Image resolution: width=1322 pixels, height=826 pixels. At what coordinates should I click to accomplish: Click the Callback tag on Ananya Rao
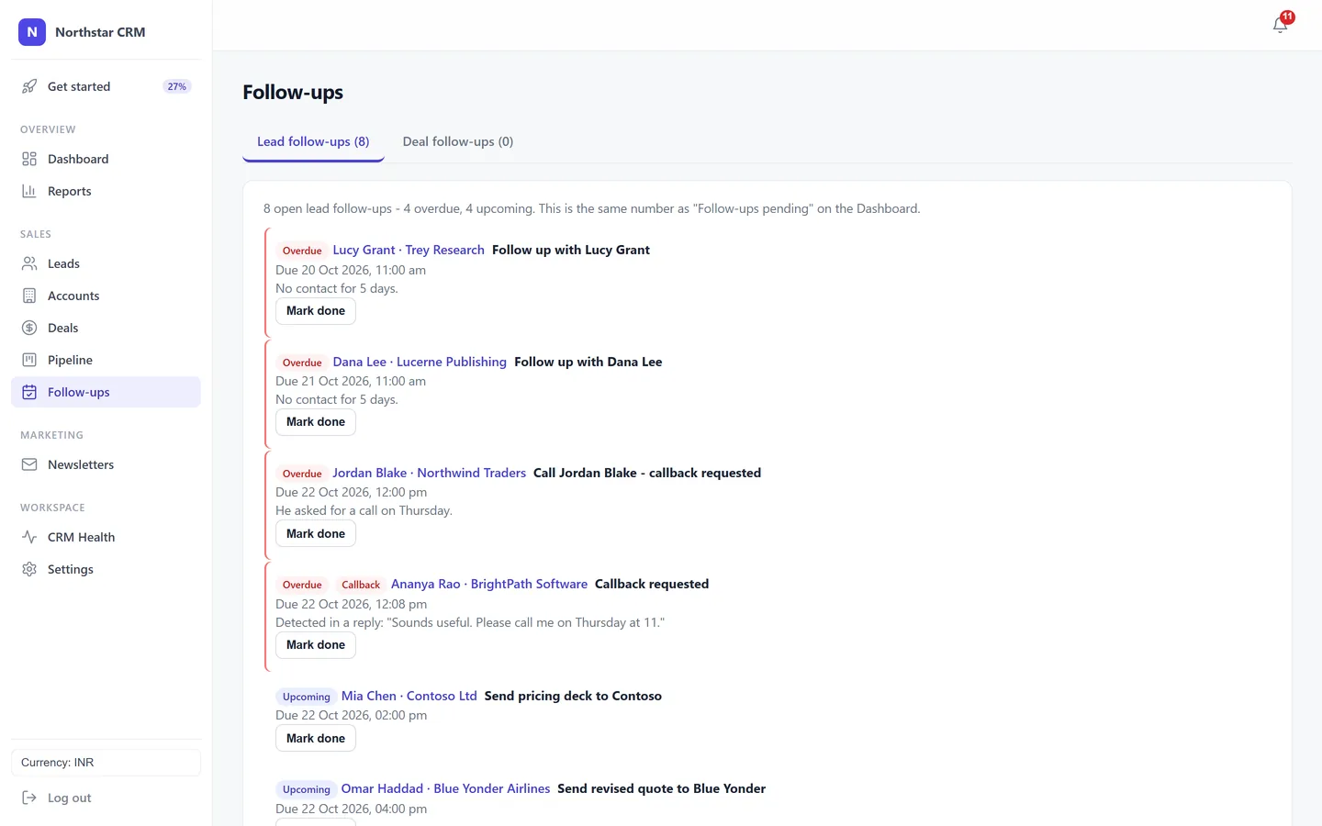[x=361, y=585]
